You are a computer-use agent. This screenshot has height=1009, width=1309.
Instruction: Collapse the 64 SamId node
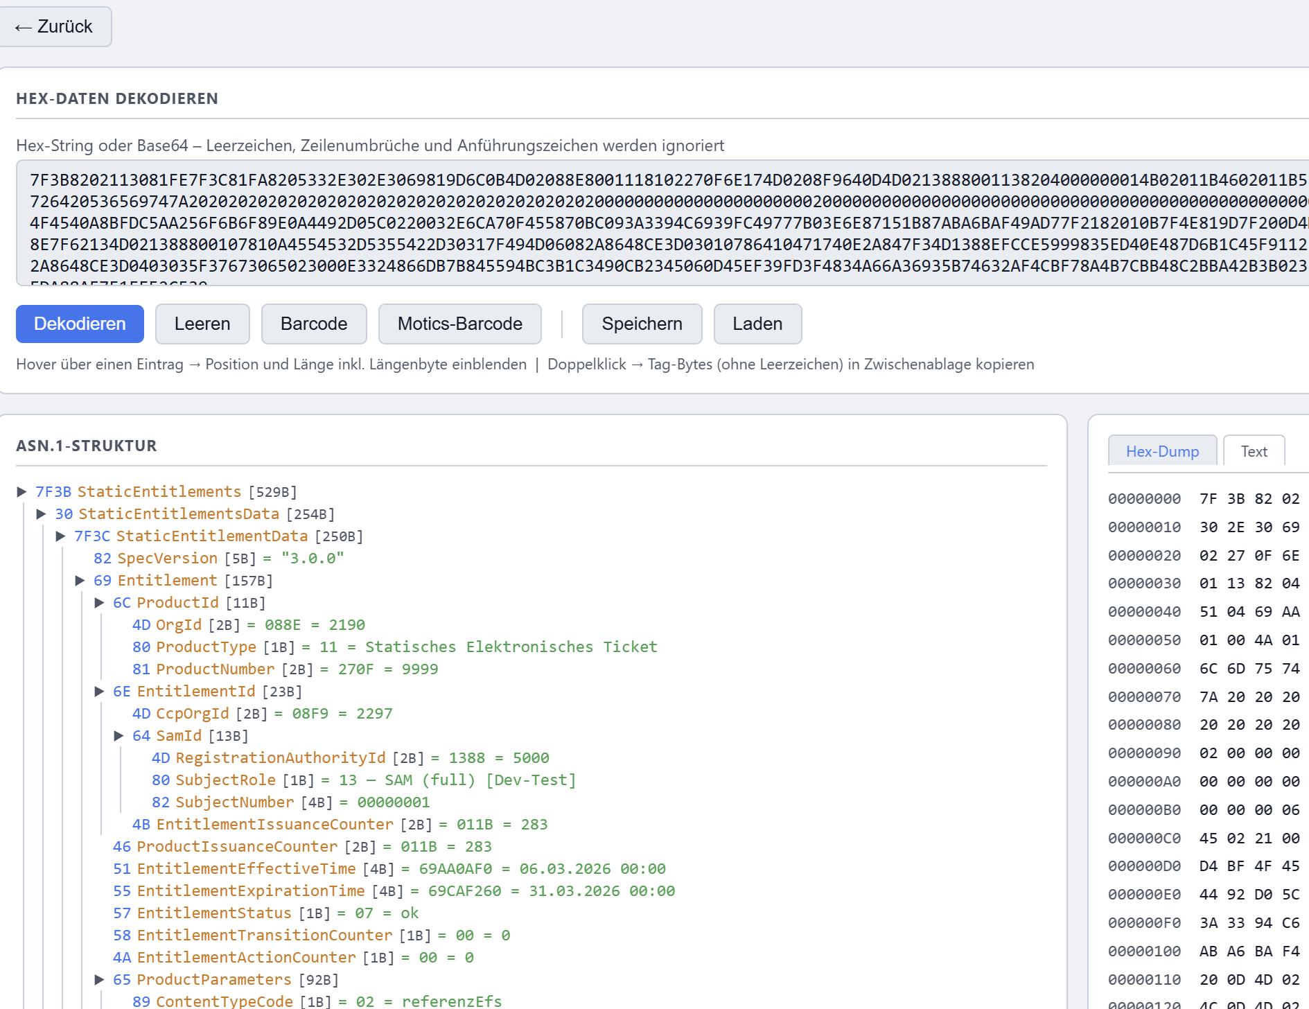(118, 735)
